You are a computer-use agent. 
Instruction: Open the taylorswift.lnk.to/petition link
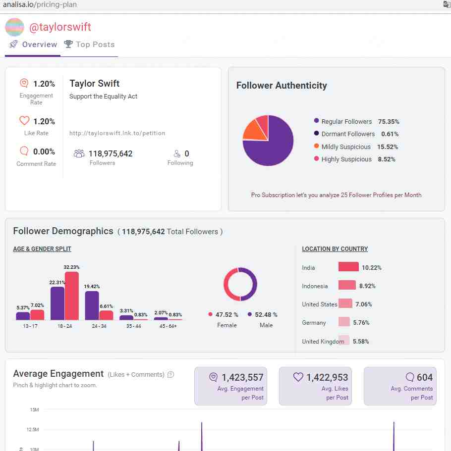click(117, 133)
